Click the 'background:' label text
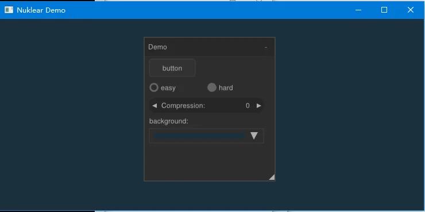 [x=169, y=121]
